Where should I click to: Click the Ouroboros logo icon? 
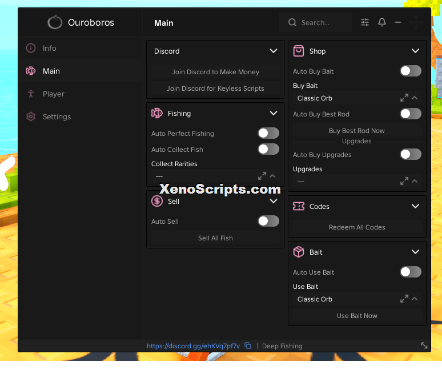(x=55, y=22)
